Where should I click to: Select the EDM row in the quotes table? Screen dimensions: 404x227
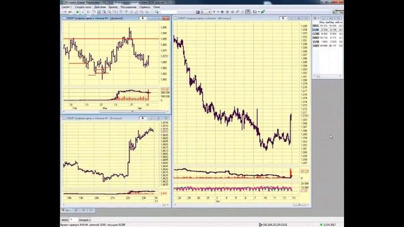coord(328,30)
